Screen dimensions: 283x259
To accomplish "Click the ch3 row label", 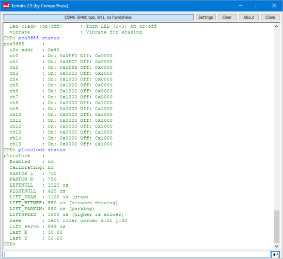I will (x=14, y=73).
